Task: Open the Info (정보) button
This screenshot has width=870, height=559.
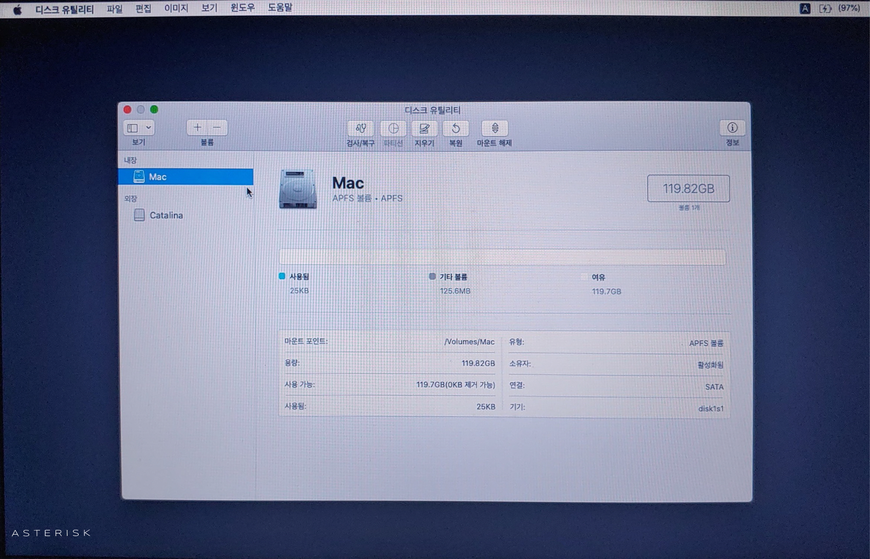Action: point(732,128)
